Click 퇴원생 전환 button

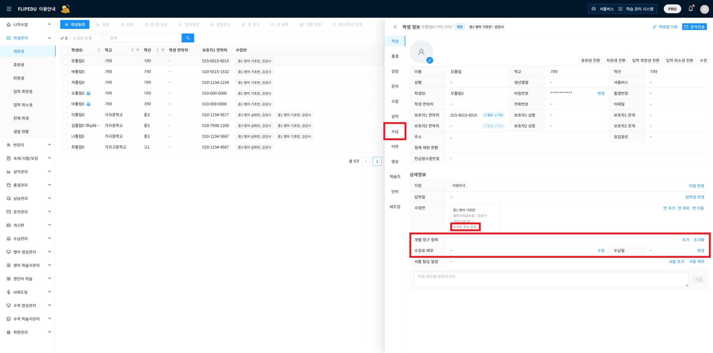coord(616,61)
